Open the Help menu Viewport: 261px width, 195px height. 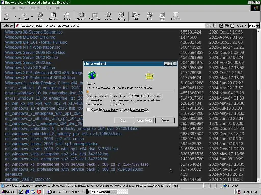coord(57,8)
